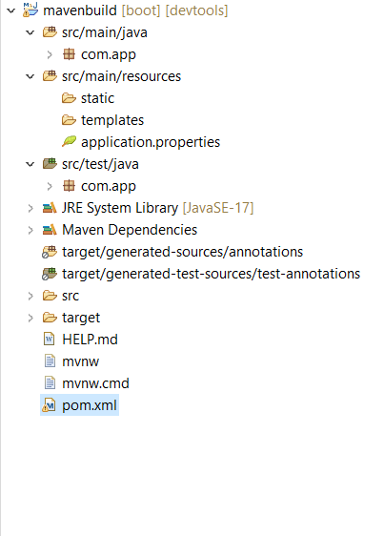Collapse the src/main/java folder
Viewport: 384px width, 536px height.
tap(30, 32)
